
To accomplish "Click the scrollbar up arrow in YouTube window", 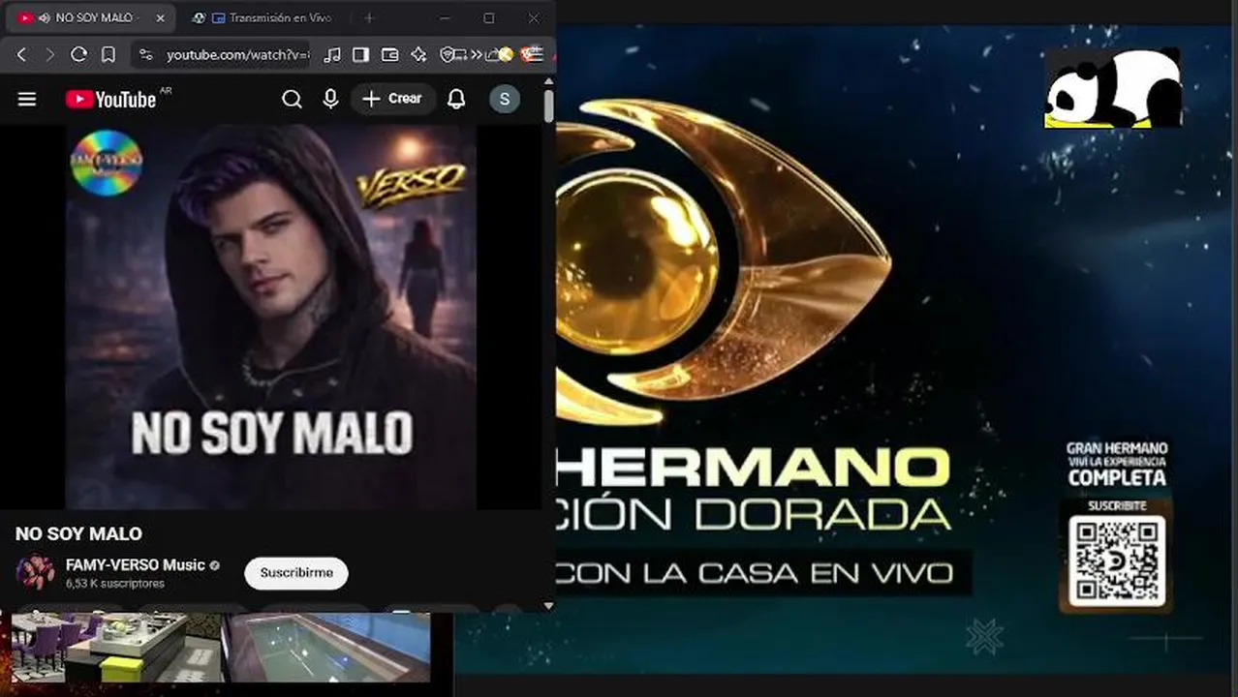I will [548, 80].
